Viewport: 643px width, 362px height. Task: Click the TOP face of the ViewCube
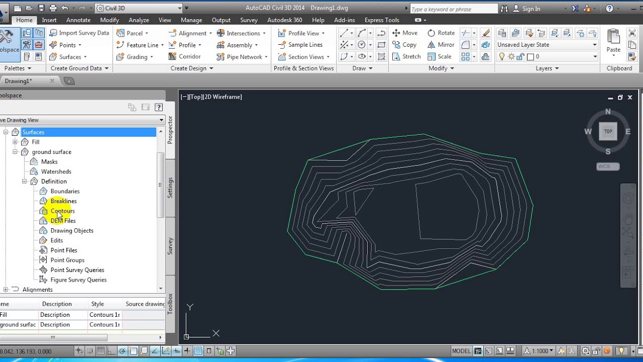click(x=608, y=132)
